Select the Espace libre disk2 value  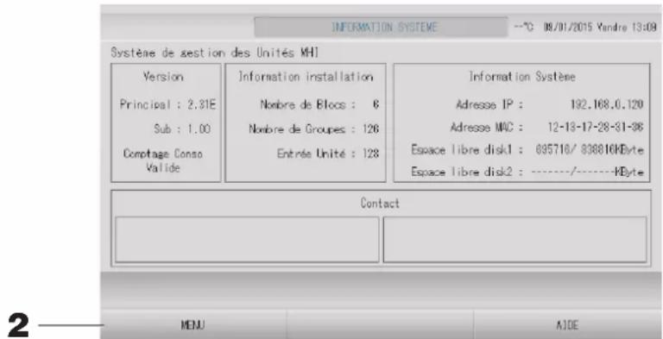pyautogui.click(x=587, y=173)
